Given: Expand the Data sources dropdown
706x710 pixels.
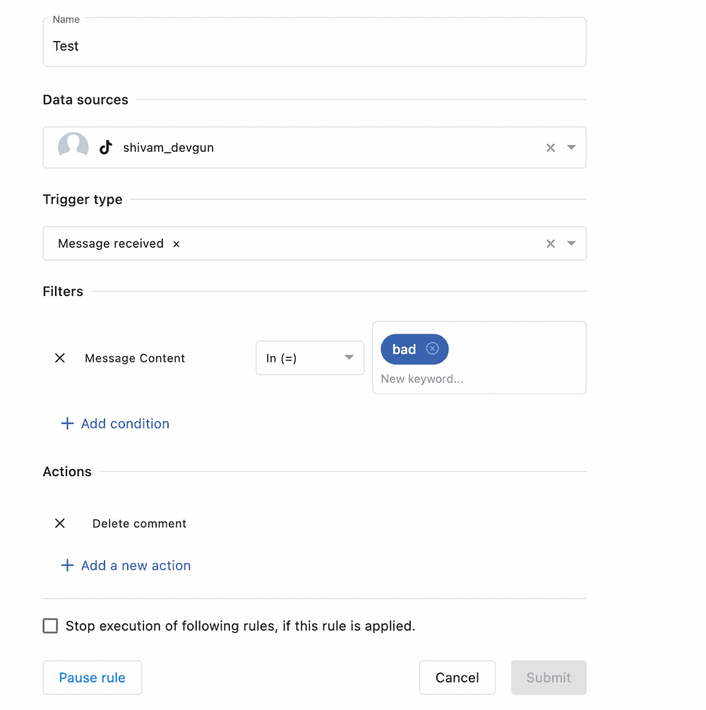Looking at the screenshot, I should tap(572, 148).
